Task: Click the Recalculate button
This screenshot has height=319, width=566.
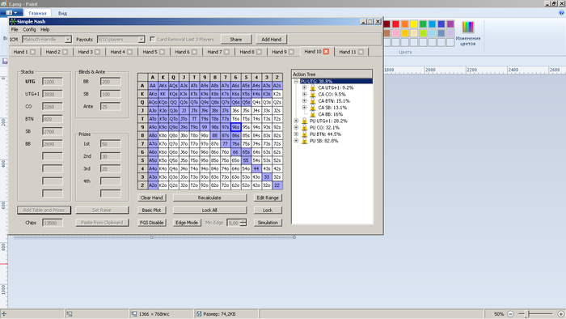Action: 209,198
